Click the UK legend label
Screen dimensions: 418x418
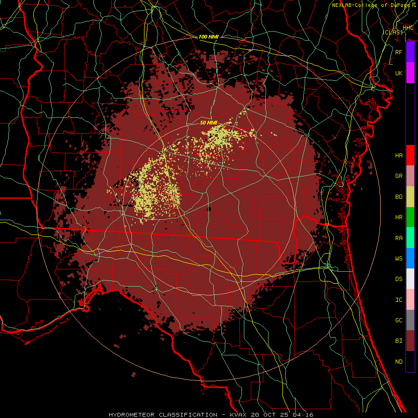[398, 73]
